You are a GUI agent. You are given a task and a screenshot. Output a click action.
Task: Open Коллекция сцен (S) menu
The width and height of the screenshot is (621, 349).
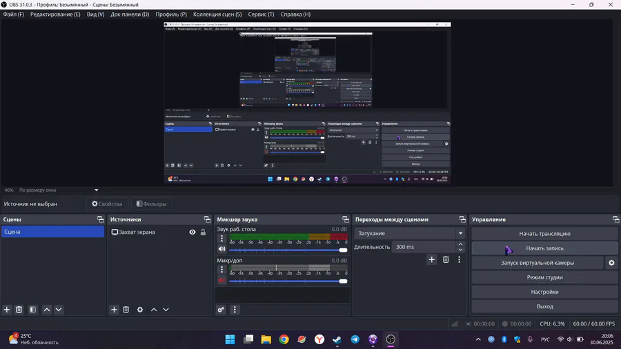(217, 14)
